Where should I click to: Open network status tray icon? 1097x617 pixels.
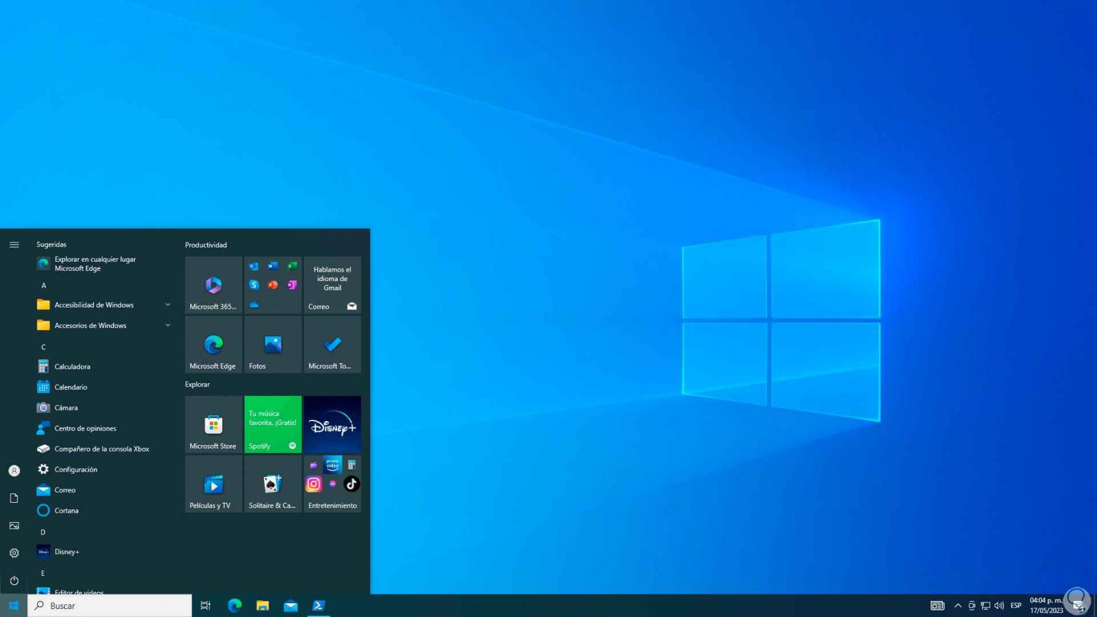pos(985,606)
